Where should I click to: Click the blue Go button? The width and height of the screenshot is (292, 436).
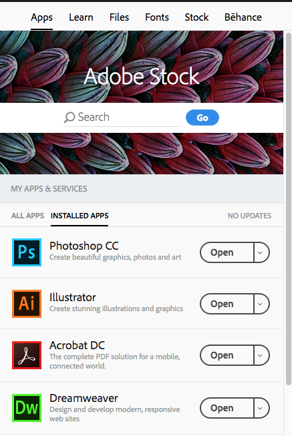pos(202,118)
